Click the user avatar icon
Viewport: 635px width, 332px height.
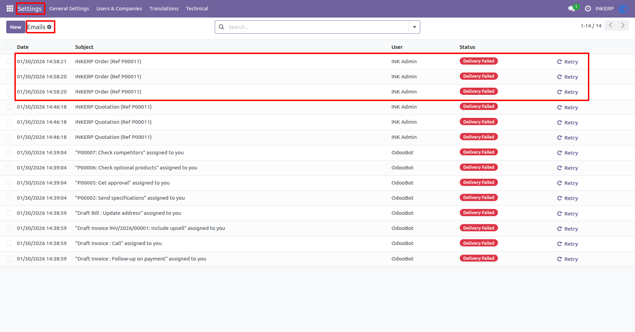(x=623, y=8)
